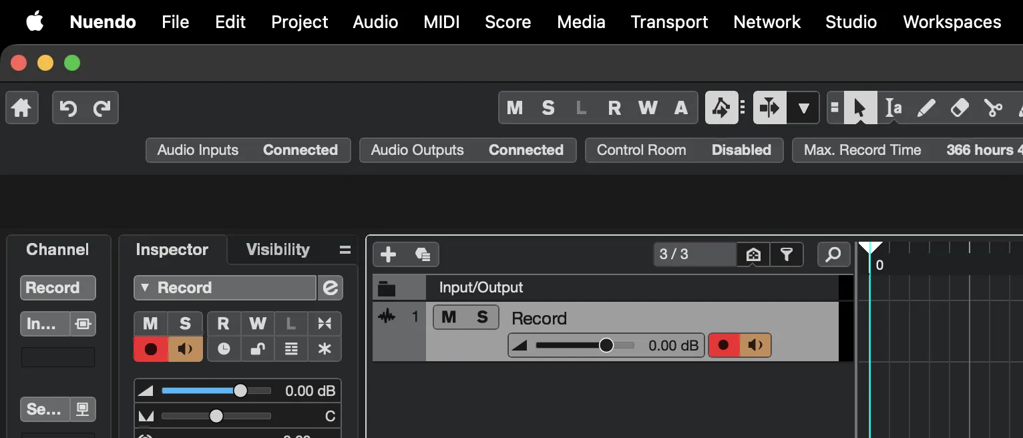Image resolution: width=1023 pixels, height=438 pixels.
Task: Click the Apple menu logo
Action: 35,21
